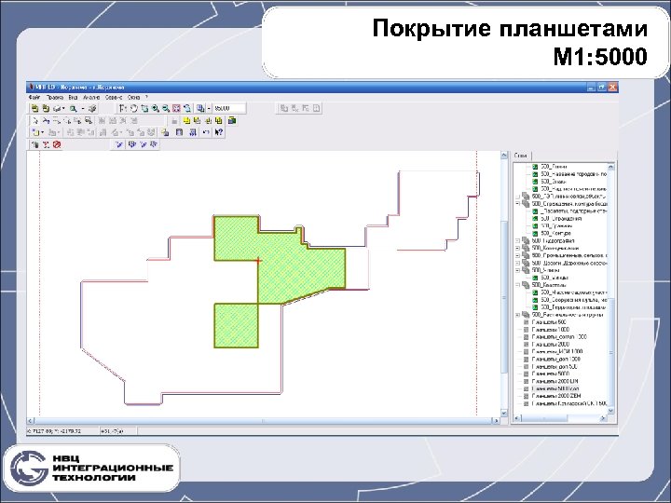Click the print icon in top toolbar
671x503 pixels.
click(57, 109)
